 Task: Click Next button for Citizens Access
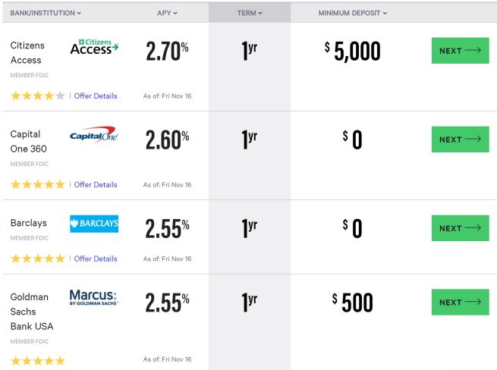(x=461, y=51)
